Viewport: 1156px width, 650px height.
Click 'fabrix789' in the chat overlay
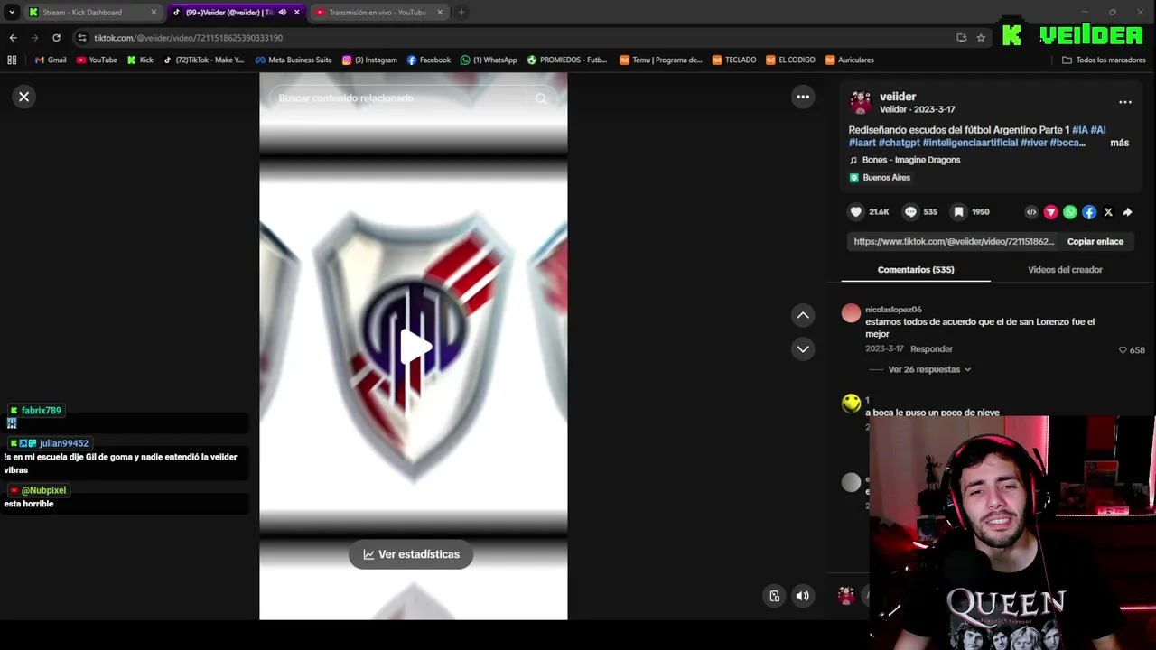coord(42,411)
